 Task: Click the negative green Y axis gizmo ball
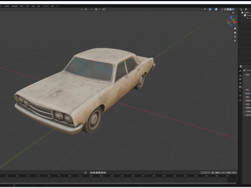229,22
